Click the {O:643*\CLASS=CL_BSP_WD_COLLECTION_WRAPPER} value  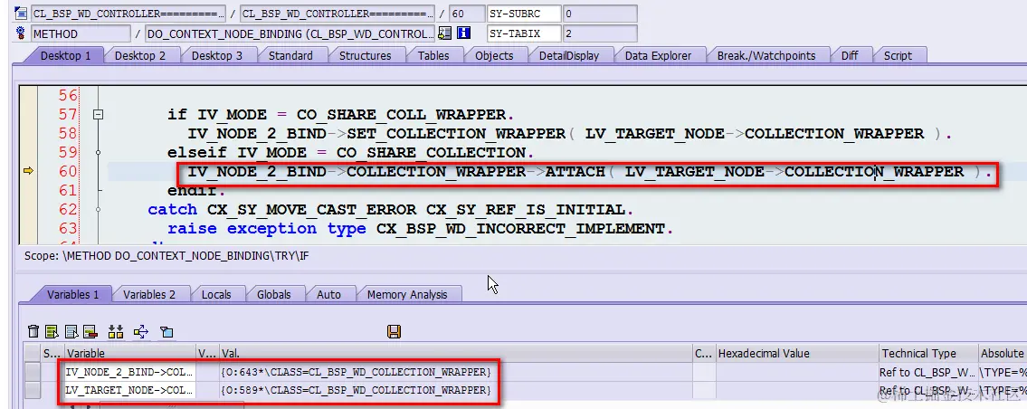click(x=357, y=372)
